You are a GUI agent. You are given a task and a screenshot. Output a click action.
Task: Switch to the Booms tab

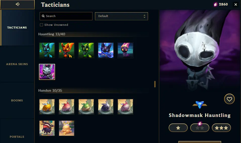(17, 100)
